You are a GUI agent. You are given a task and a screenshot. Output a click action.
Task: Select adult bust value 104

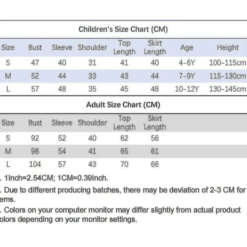(x=35, y=164)
